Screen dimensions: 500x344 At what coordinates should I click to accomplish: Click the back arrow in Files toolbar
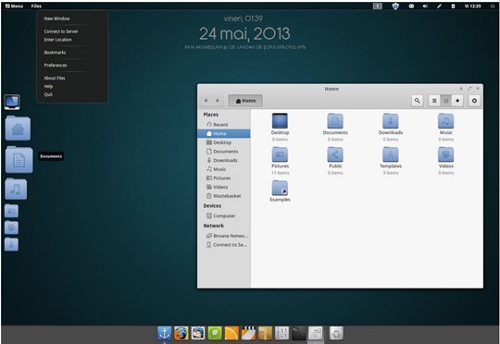pos(206,101)
